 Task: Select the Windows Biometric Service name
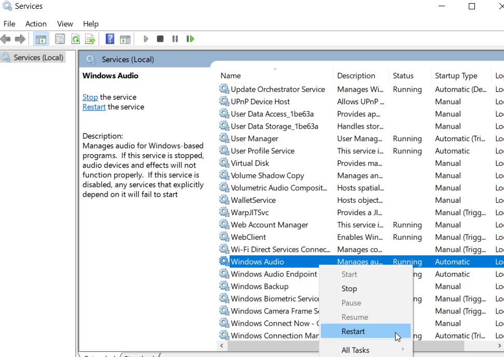pyautogui.click(x=275, y=298)
